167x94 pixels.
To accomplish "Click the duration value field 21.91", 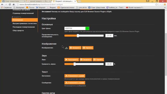I will 109,36.
